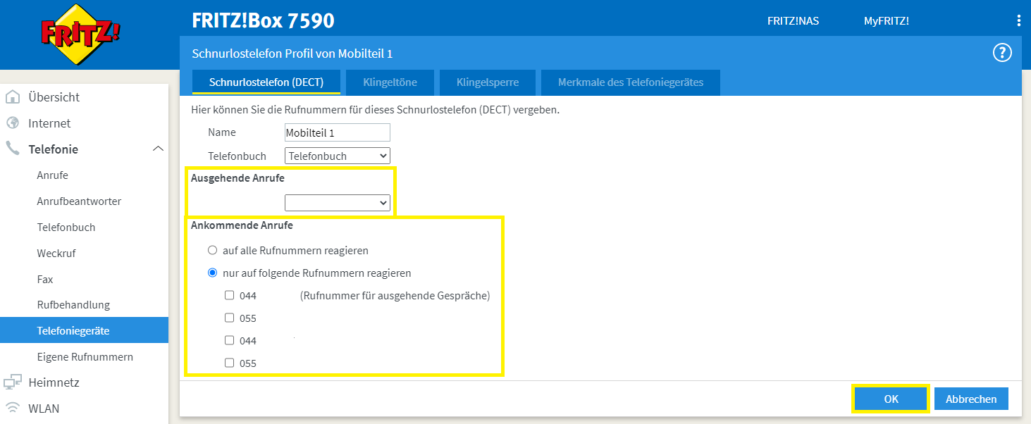Screen dimensions: 1031x424
Task: Click the OK button
Action: click(x=891, y=399)
